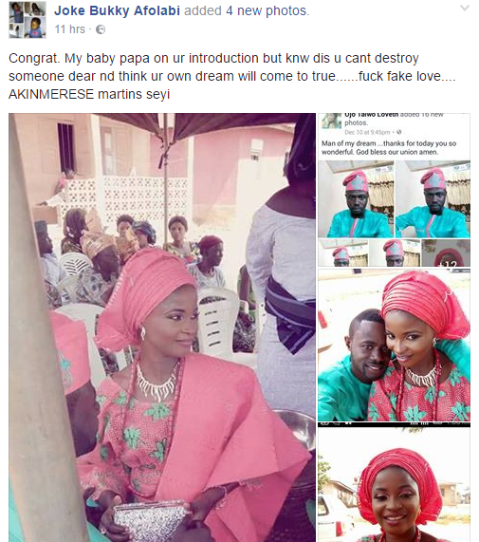Click the 'AKINMERESE martins seyi' text
Image resolution: width=479 pixels, height=542 pixels.
(89, 94)
